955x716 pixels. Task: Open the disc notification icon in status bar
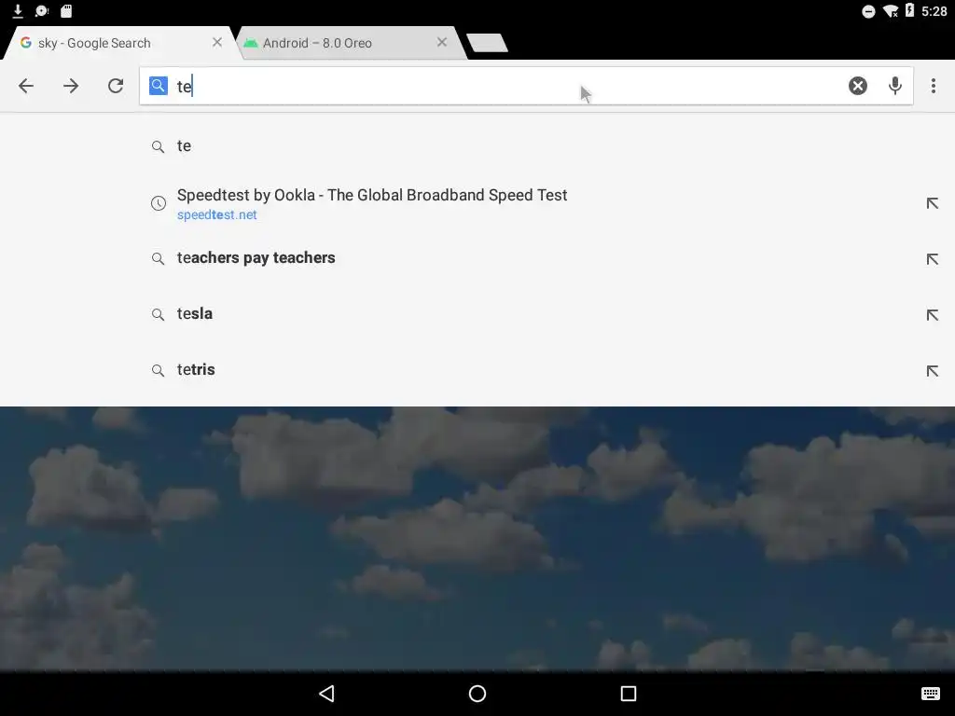point(41,10)
